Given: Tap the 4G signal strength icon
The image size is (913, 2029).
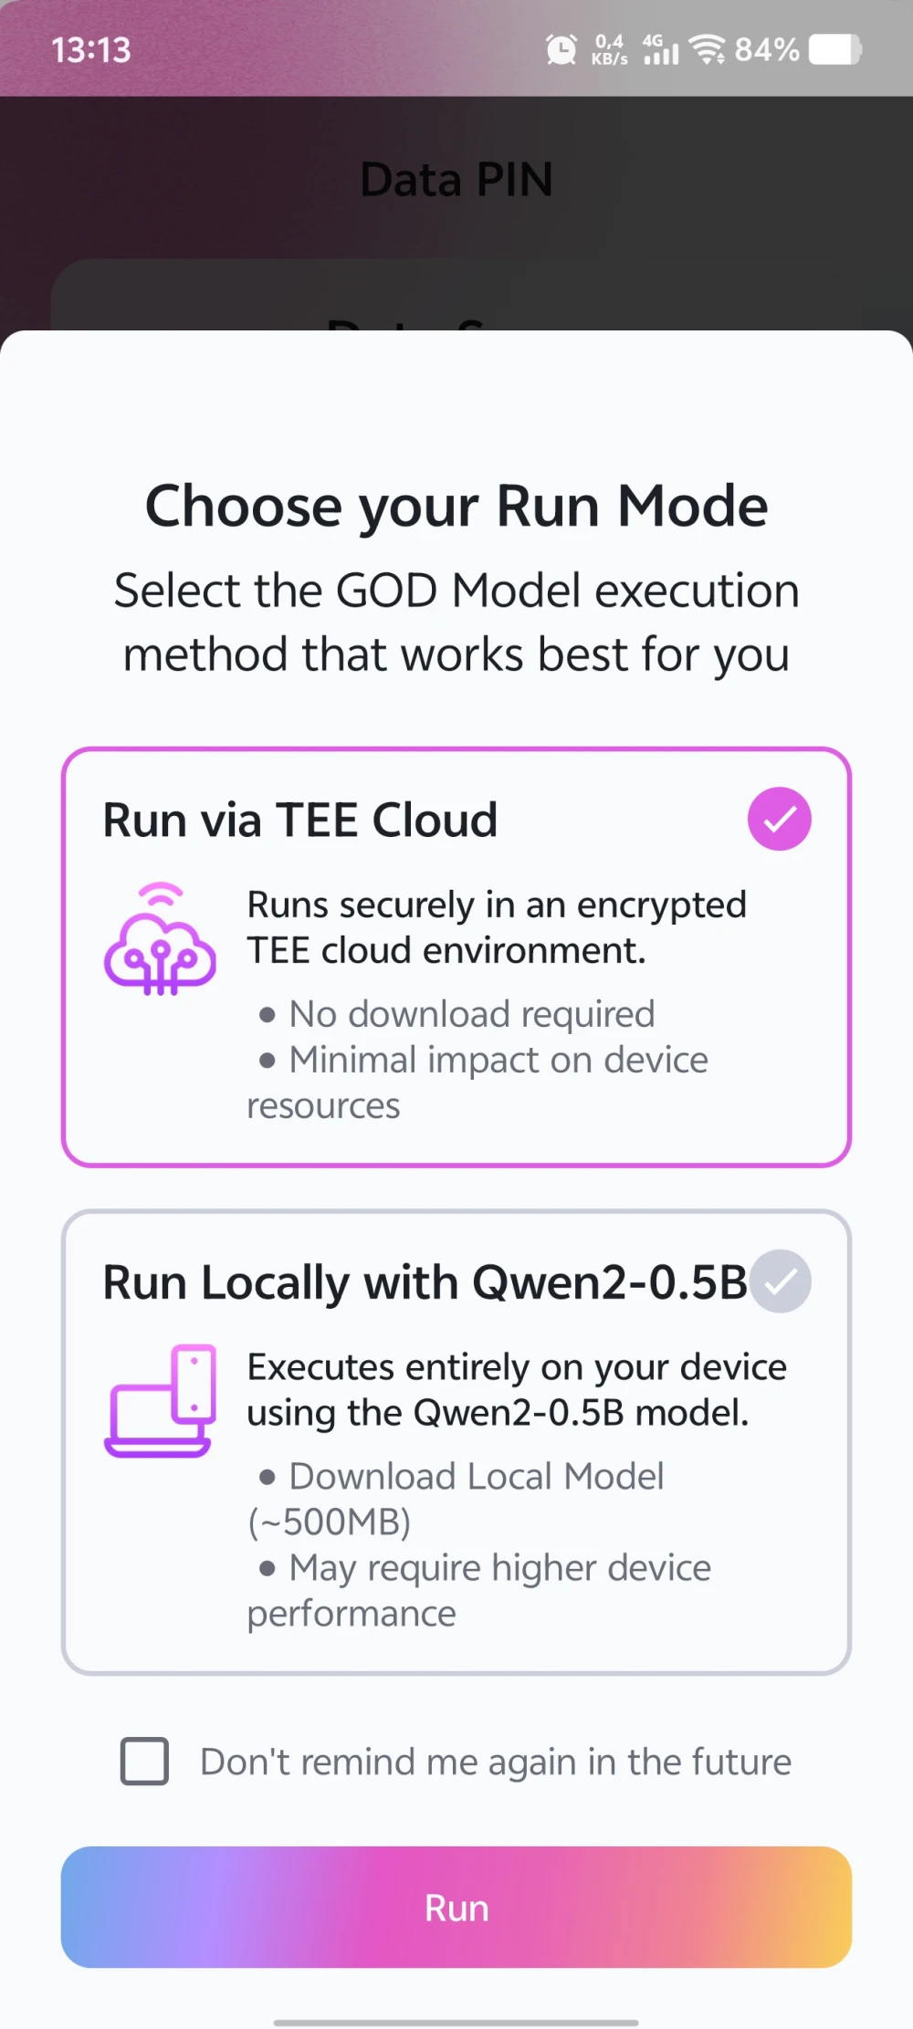Looking at the screenshot, I should pos(660,49).
